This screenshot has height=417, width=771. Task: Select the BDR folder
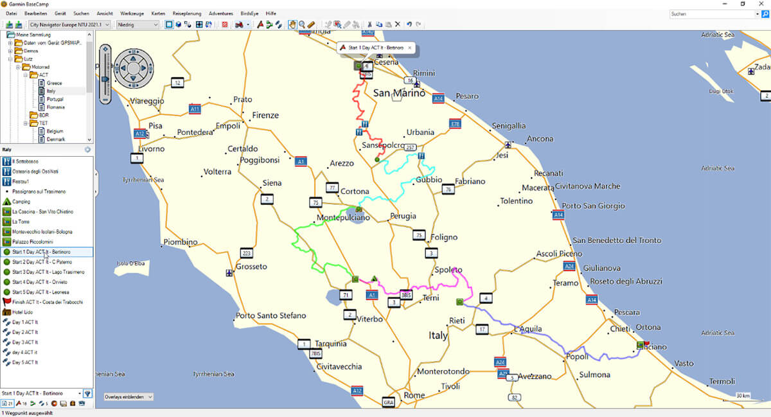pos(39,115)
